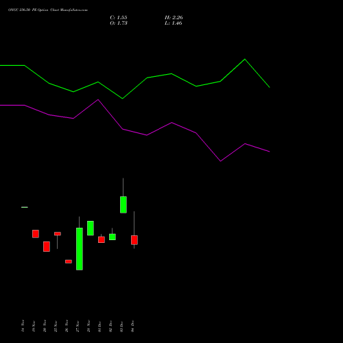The width and height of the screenshot is (343, 343).
Task: Click the open value O: 1.73
Action: [119, 23]
